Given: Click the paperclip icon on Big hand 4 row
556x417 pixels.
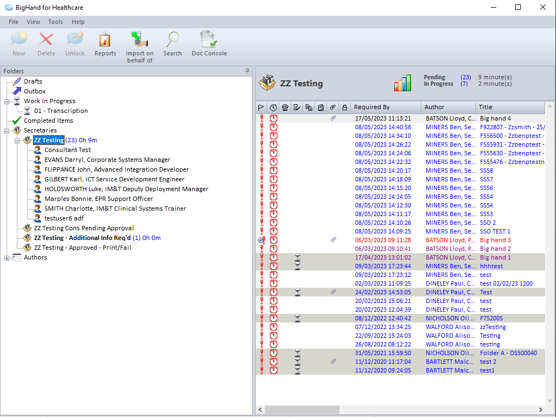Looking at the screenshot, I should click(x=333, y=118).
